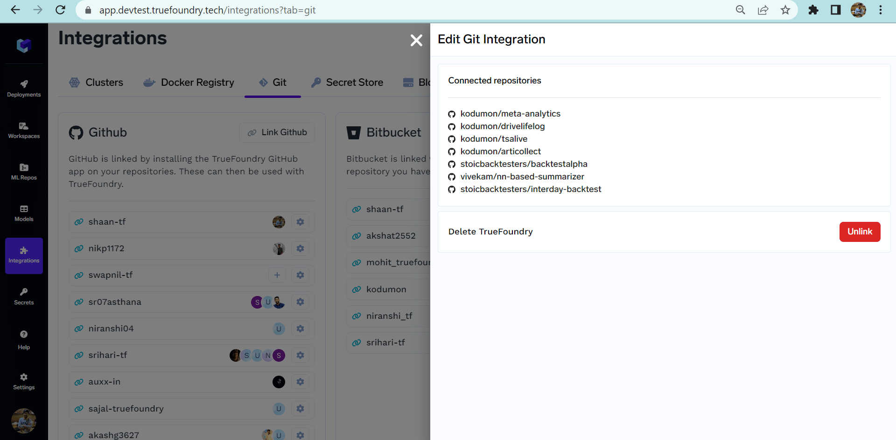Click avatar on shaan-tf Github row
This screenshot has height=440, width=896.
(x=279, y=222)
